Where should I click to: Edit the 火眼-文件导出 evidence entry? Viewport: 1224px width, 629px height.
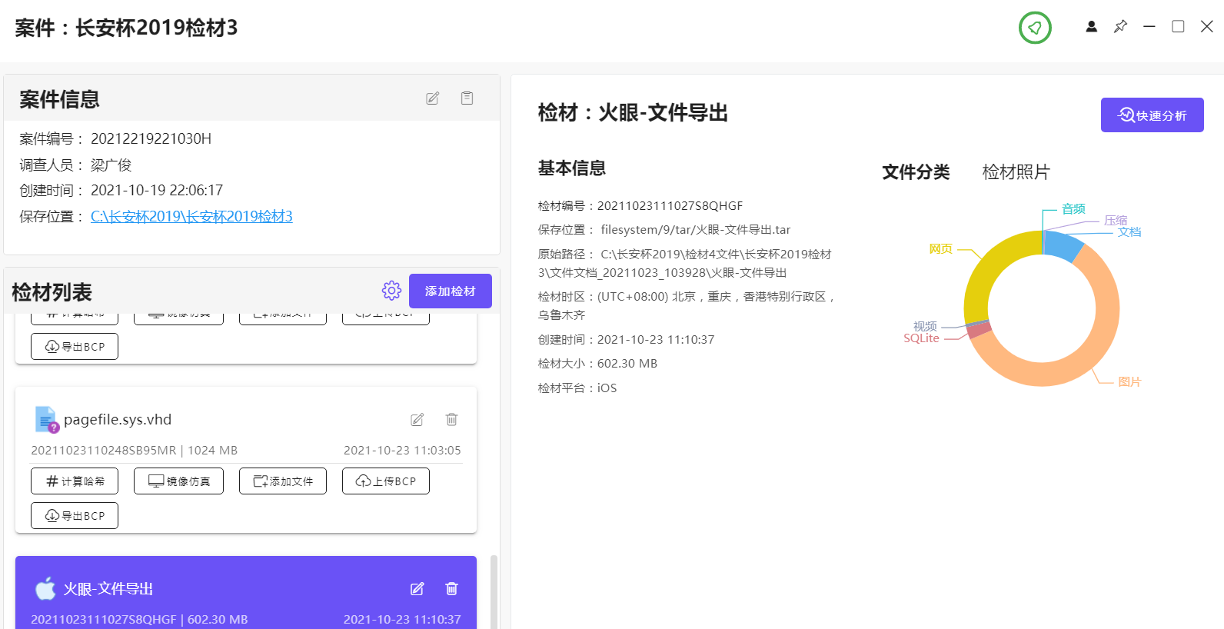417,589
